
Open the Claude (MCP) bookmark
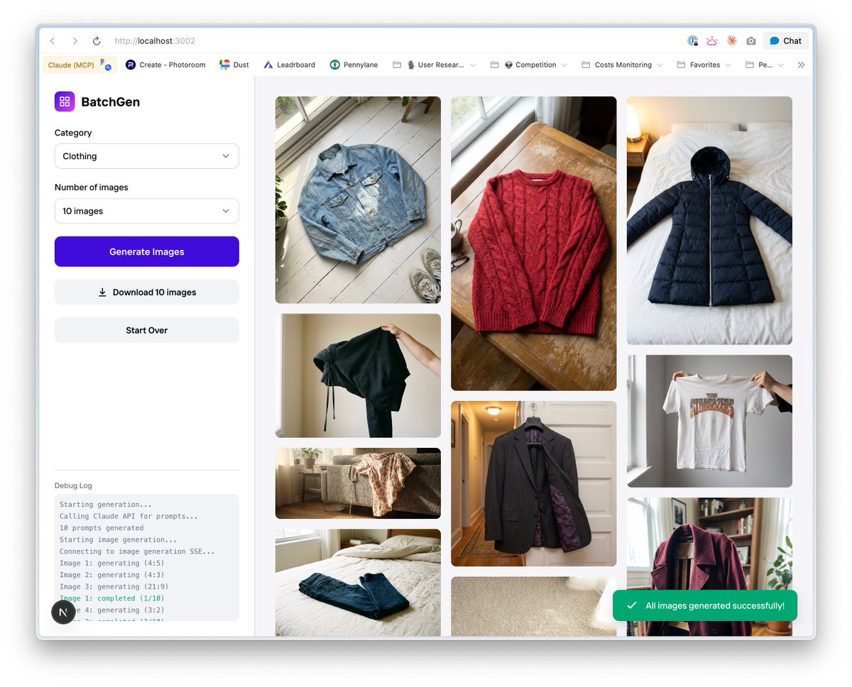click(80, 65)
